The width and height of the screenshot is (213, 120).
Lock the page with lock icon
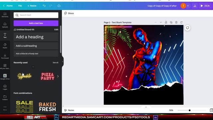click(166, 22)
